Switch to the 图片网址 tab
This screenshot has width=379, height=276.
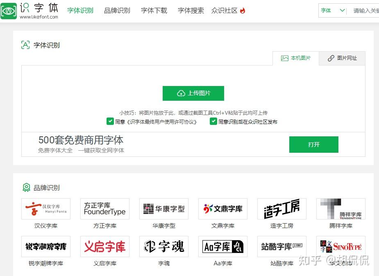pyautogui.click(x=342, y=58)
